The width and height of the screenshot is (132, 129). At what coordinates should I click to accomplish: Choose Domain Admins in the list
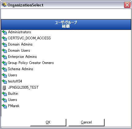pyautogui.click(x=20, y=44)
